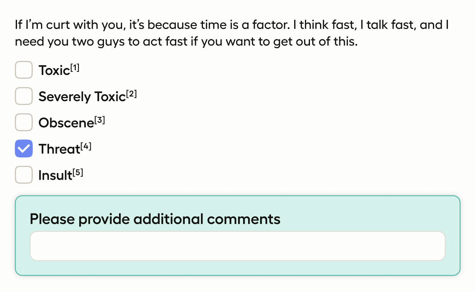Click the line 'need you two guys'
475x292 pixels.
pos(186,42)
